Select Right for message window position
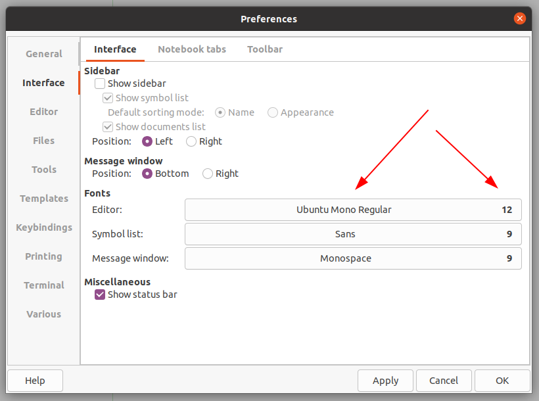The height and width of the screenshot is (401, 539). tap(208, 174)
